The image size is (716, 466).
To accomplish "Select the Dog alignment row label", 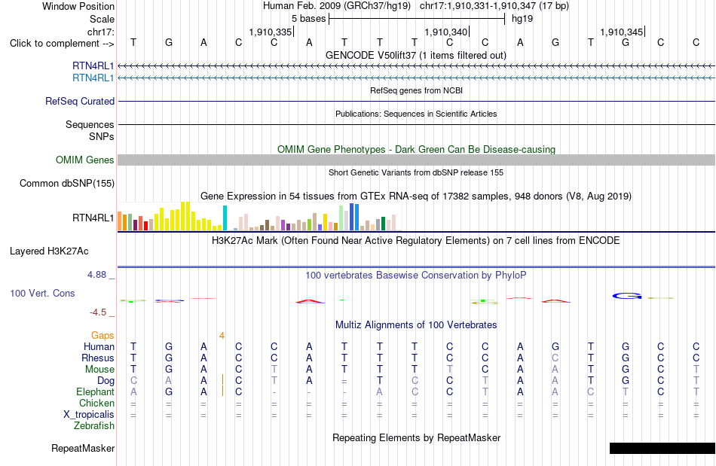I will click(x=106, y=381).
